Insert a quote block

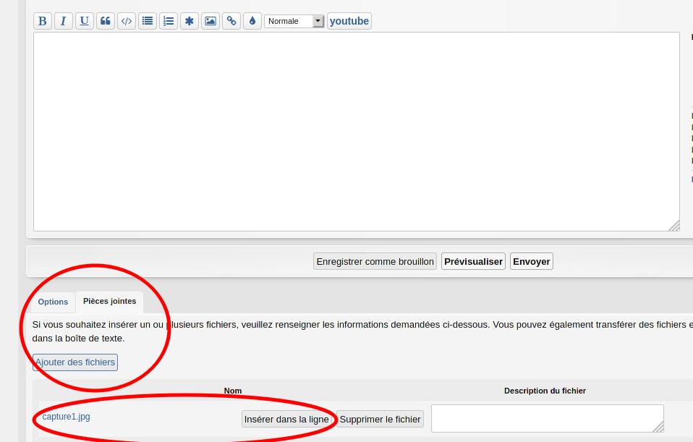click(x=106, y=21)
